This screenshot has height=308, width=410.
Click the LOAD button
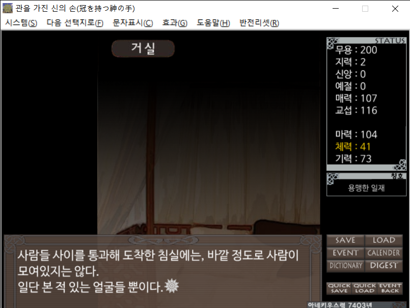click(x=384, y=240)
